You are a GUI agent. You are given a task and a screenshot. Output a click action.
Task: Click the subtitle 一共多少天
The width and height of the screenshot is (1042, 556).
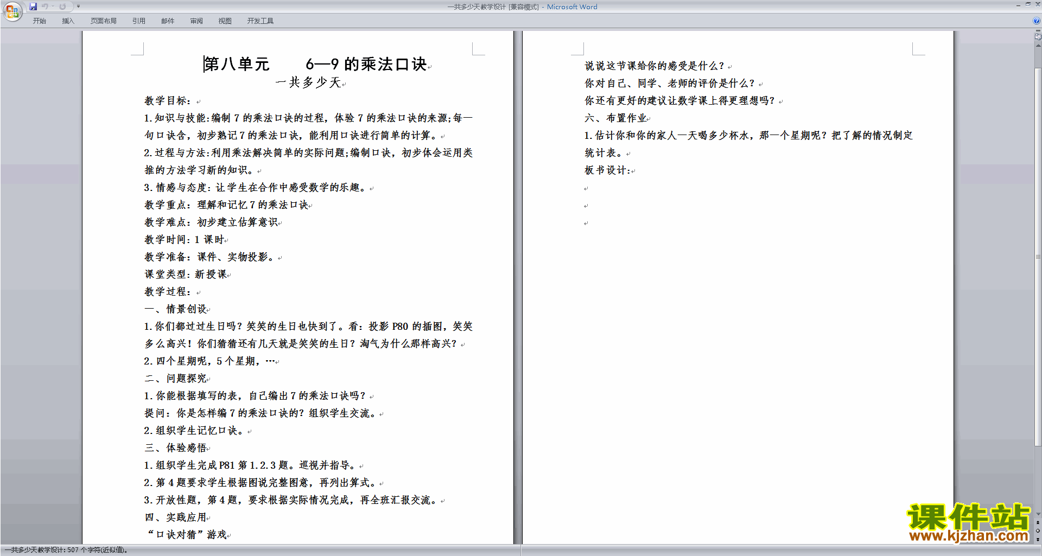point(308,82)
